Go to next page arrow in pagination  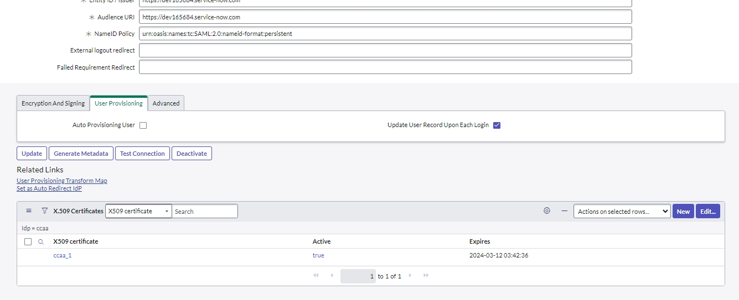[410, 276]
